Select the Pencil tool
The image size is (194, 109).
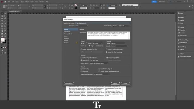click(x=5, y=24)
